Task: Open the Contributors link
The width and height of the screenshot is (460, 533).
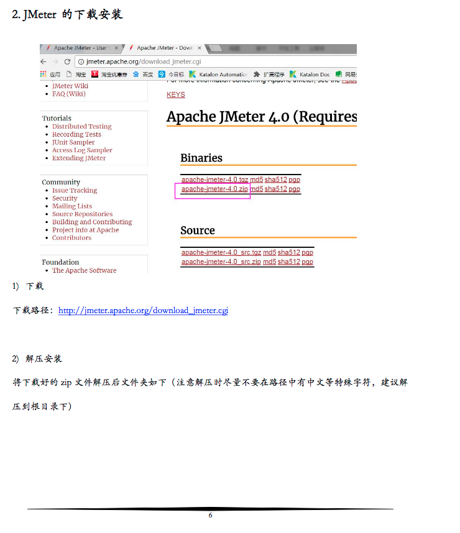Action: point(71,237)
